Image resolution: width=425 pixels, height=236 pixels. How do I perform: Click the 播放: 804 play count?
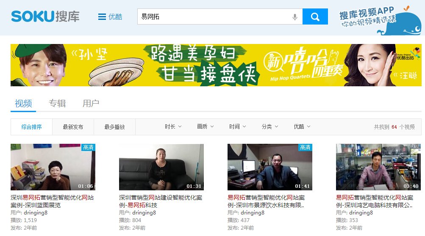pyautogui.click(x=130, y=220)
